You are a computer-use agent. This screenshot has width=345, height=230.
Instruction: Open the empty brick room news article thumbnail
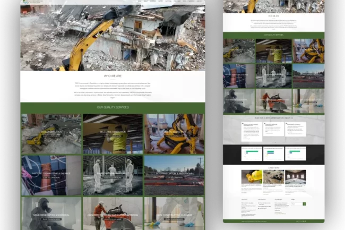295,176
